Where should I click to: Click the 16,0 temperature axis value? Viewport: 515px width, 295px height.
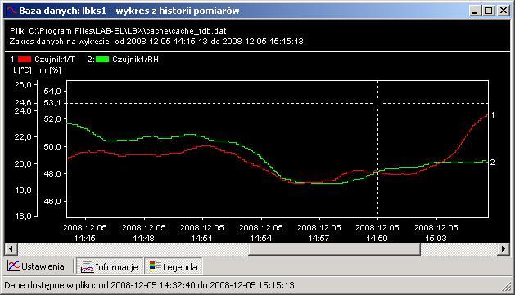[23, 216]
